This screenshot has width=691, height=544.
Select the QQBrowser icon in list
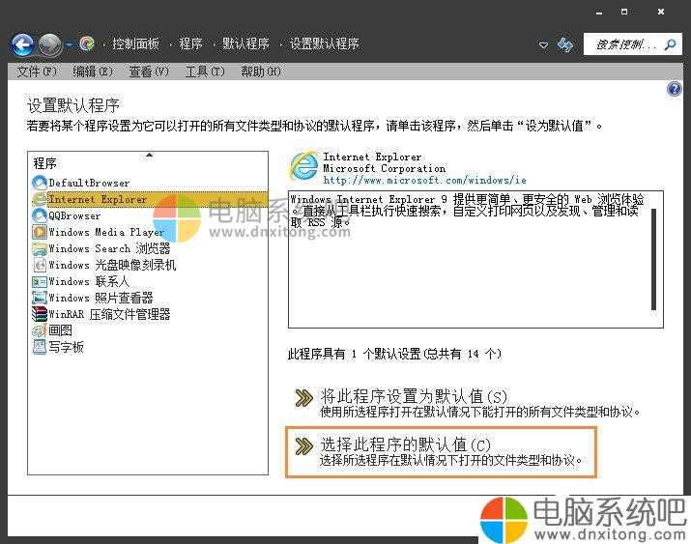pos(40,215)
